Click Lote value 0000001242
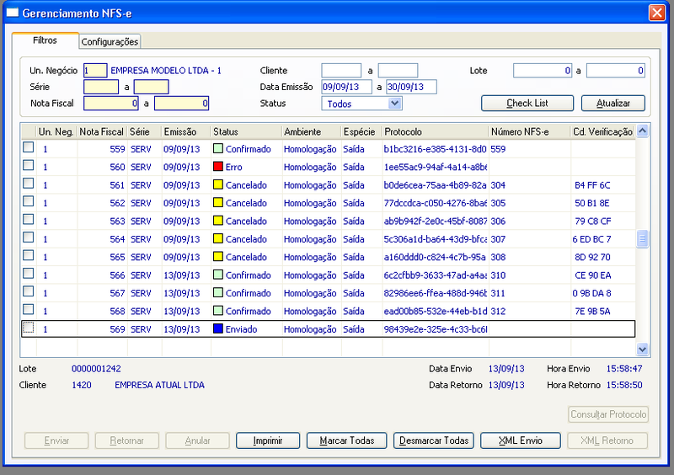The width and height of the screenshot is (674, 475). 96,369
